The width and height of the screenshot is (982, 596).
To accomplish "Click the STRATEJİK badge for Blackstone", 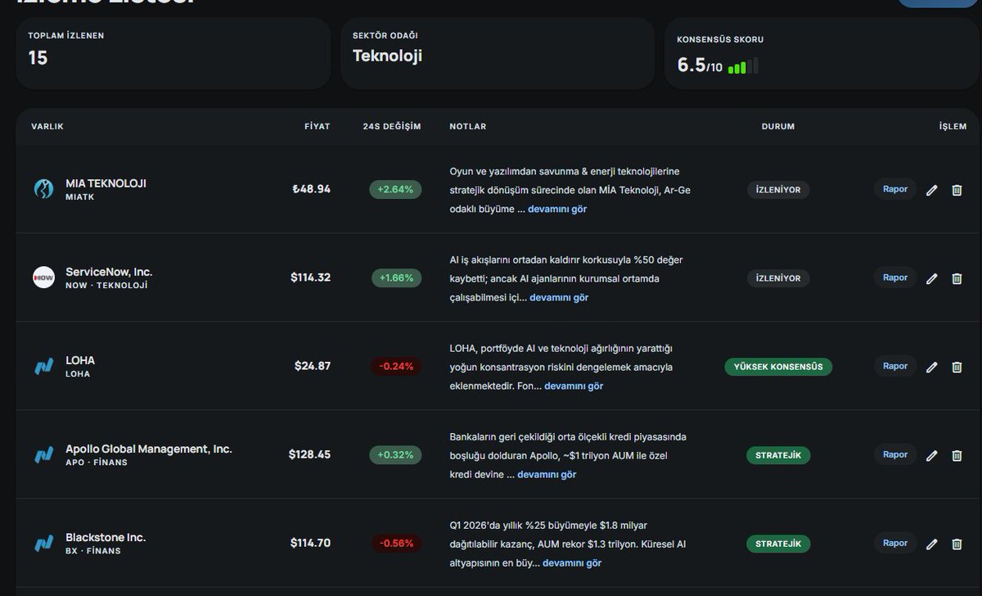I will (778, 544).
